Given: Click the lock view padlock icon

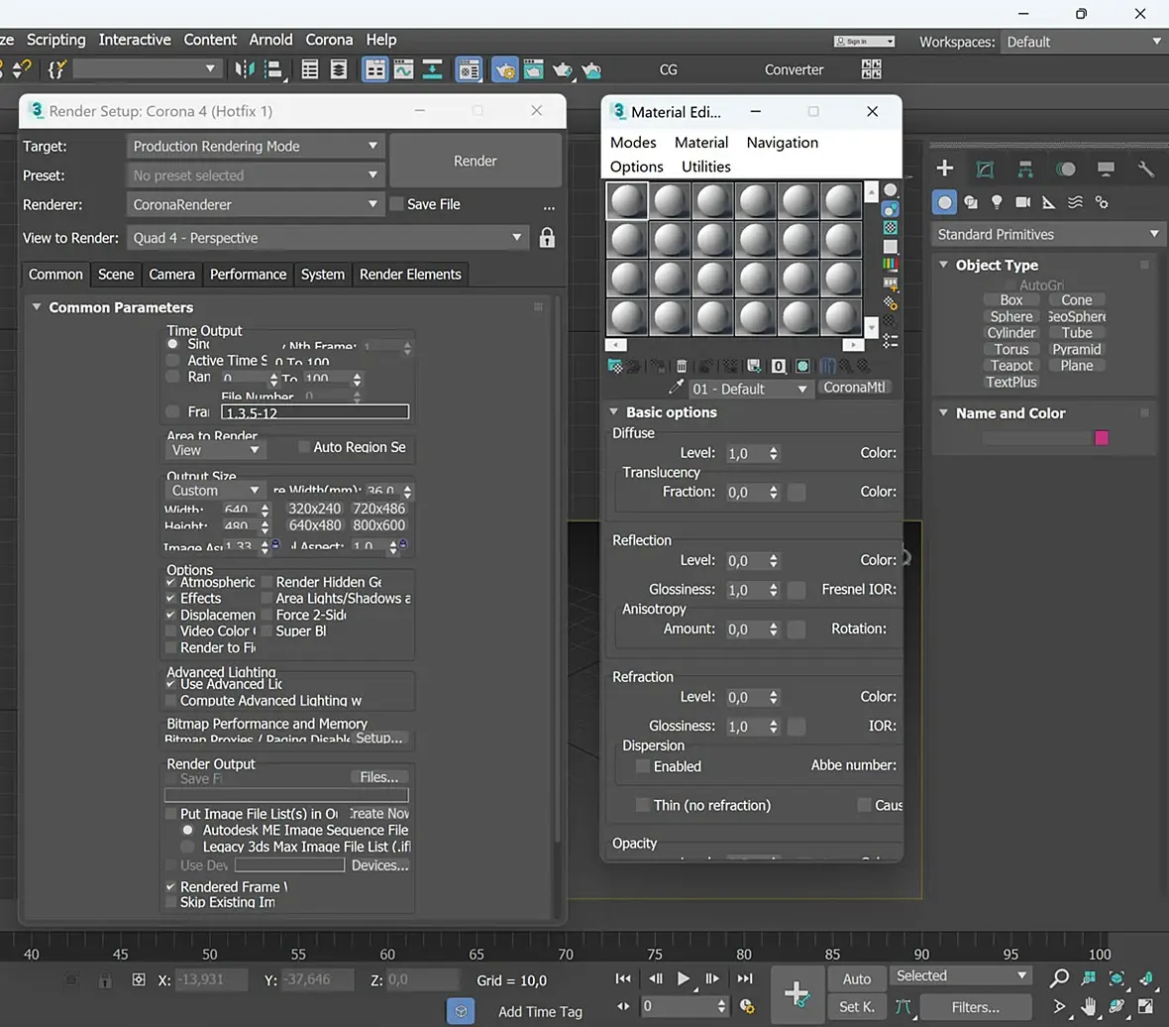Looking at the screenshot, I should (547, 238).
